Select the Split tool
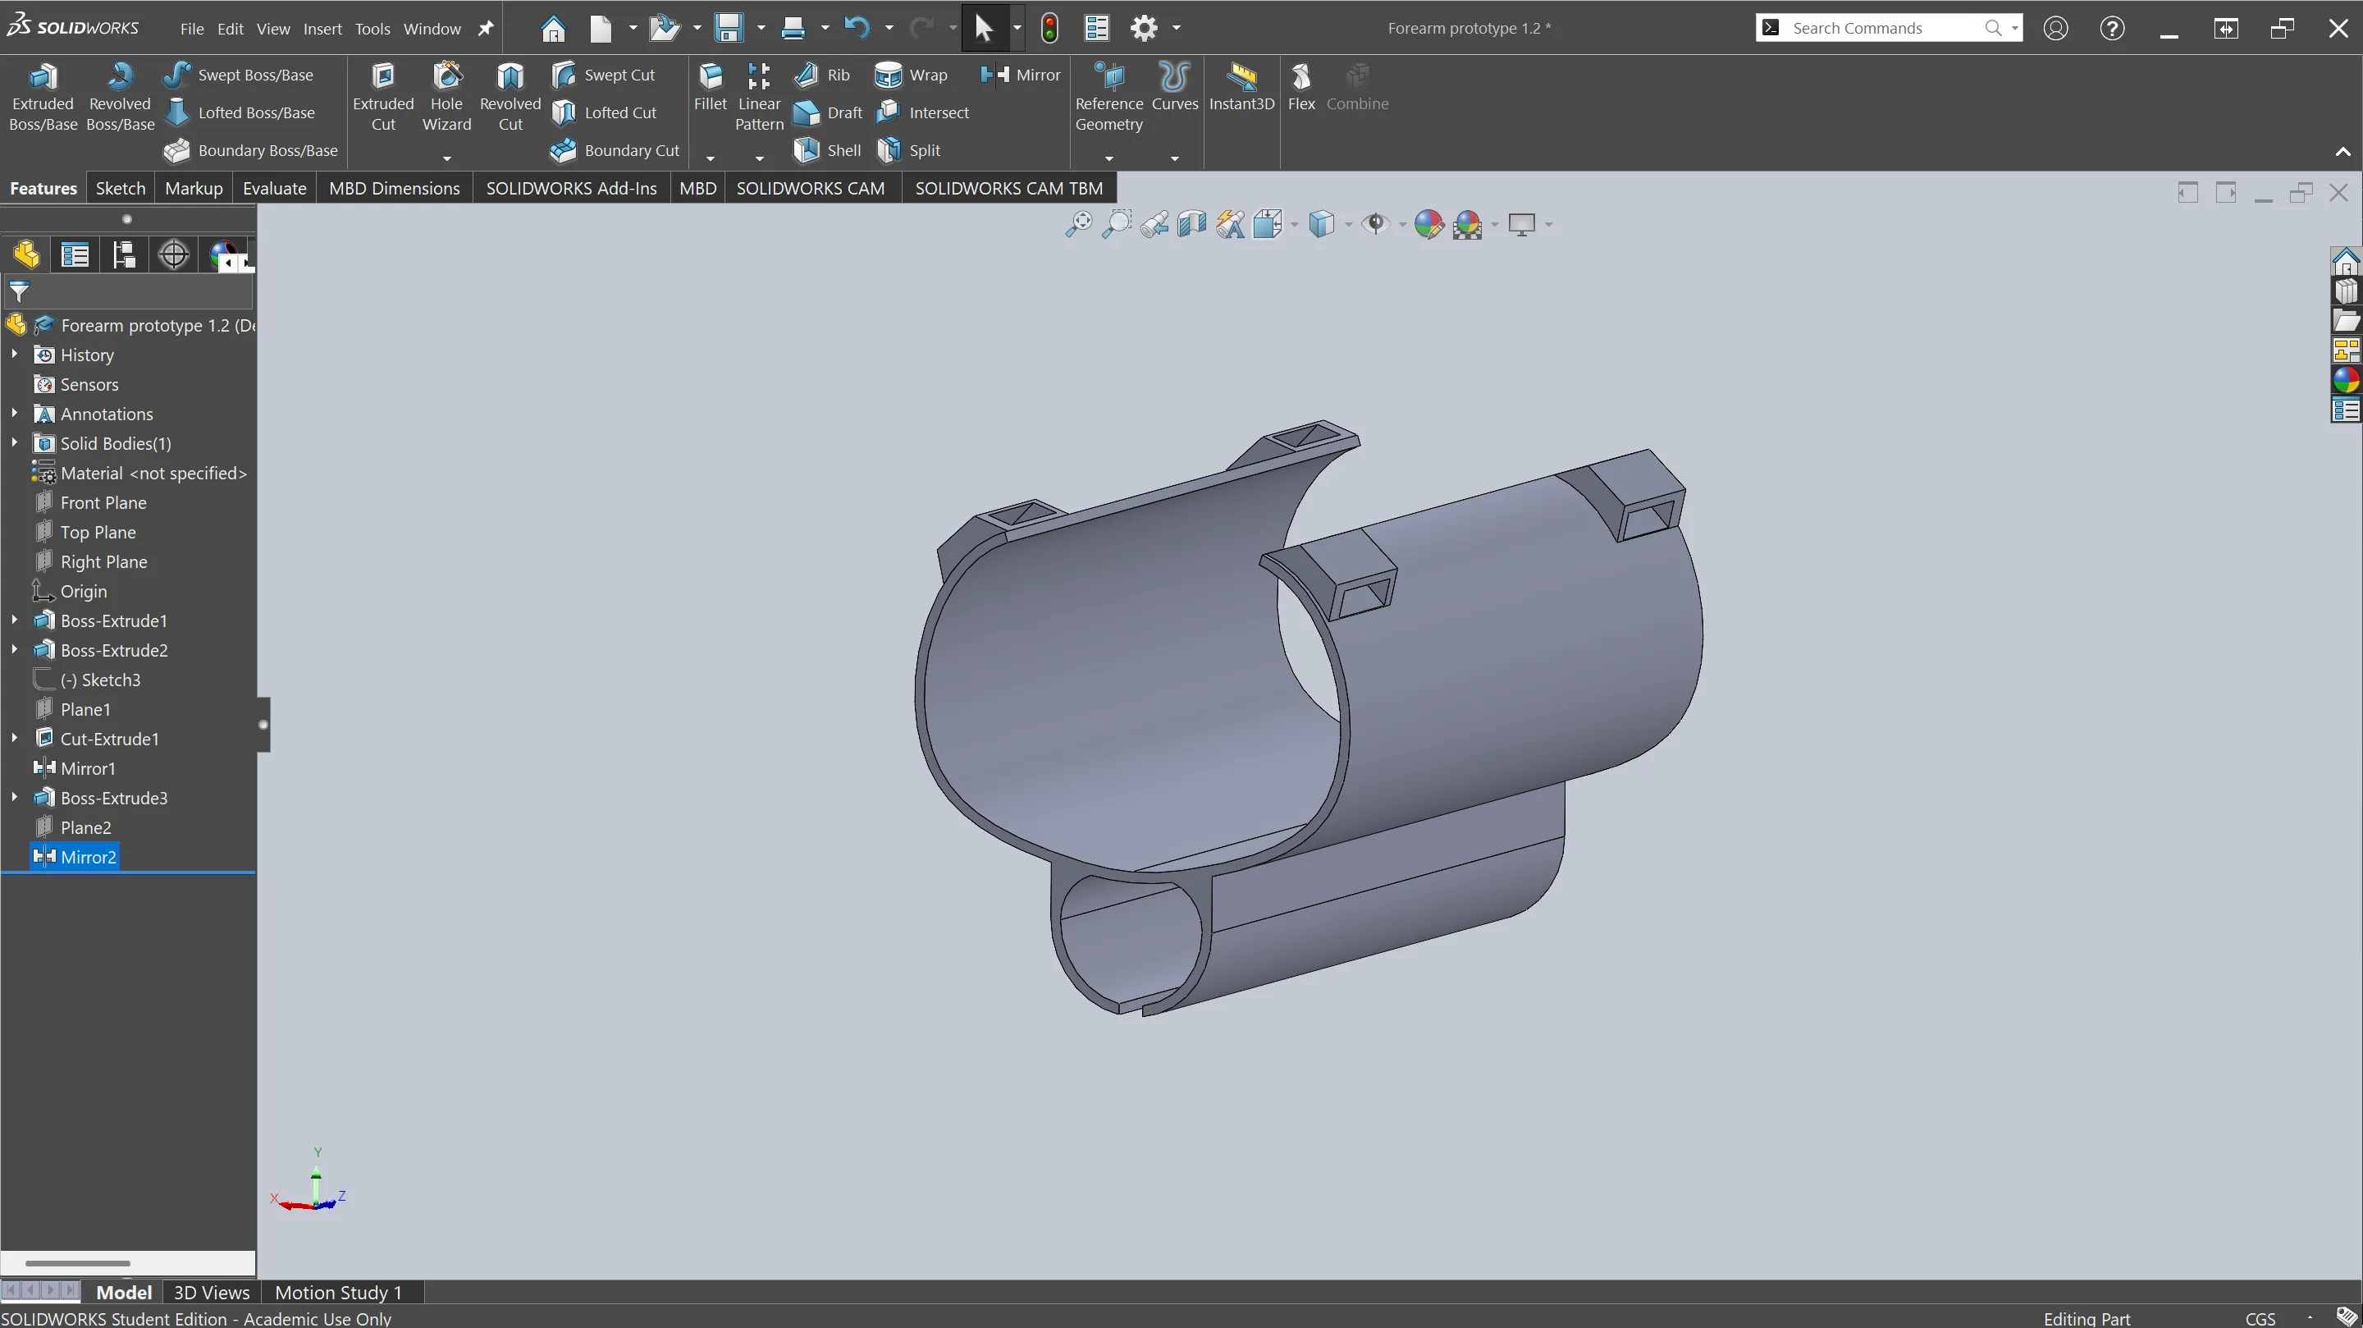The width and height of the screenshot is (2363, 1328). tap(908, 149)
